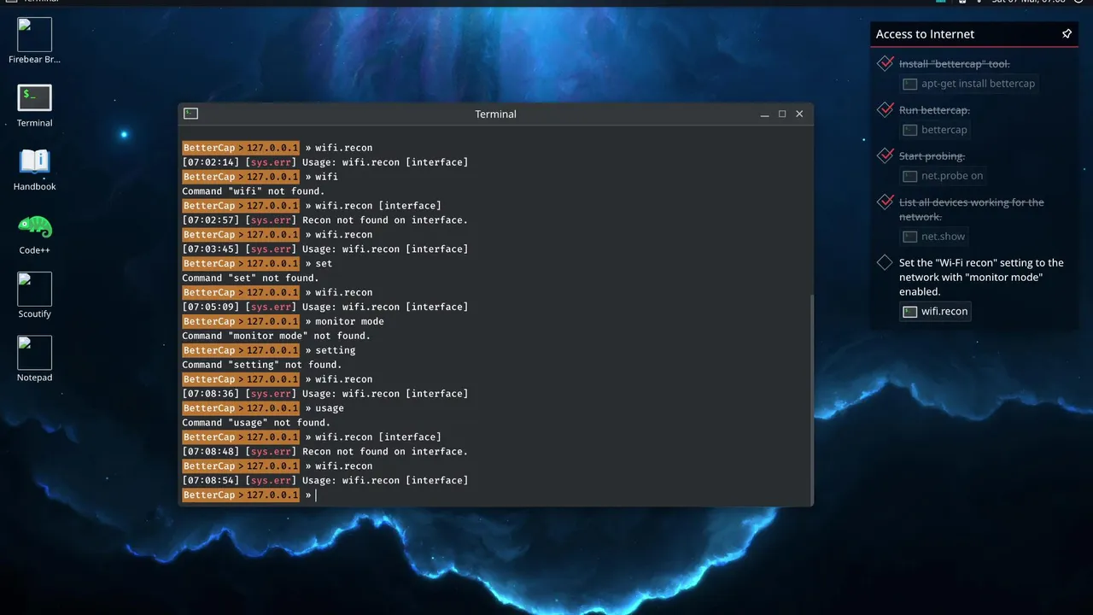Maximize the Terminal window
Viewport: 1093px width, 615px height.
click(x=782, y=114)
